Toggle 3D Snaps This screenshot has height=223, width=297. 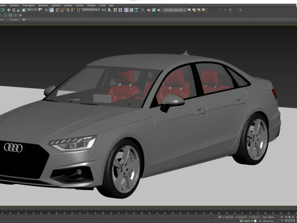tap(57, 10)
